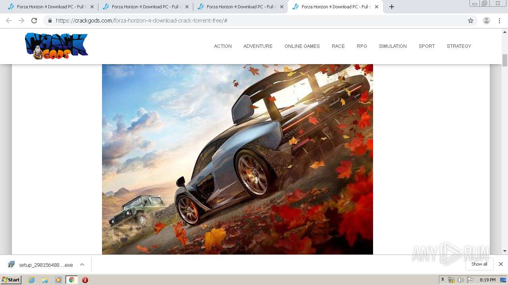The image size is (508, 285).
Task: Open the Chrome profile avatar
Action: click(487, 21)
